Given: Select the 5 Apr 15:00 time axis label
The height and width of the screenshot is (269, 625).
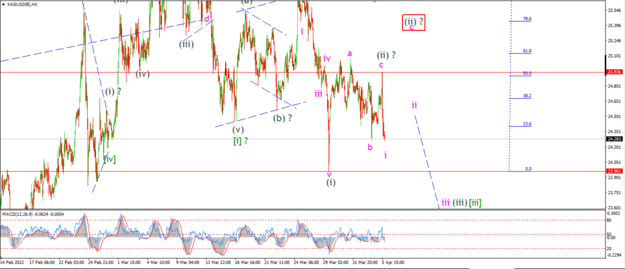Looking at the screenshot, I should (x=394, y=263).
